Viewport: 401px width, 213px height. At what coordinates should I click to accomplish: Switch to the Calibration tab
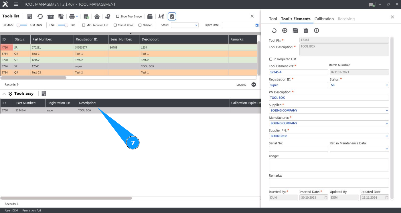coord(324,19)
